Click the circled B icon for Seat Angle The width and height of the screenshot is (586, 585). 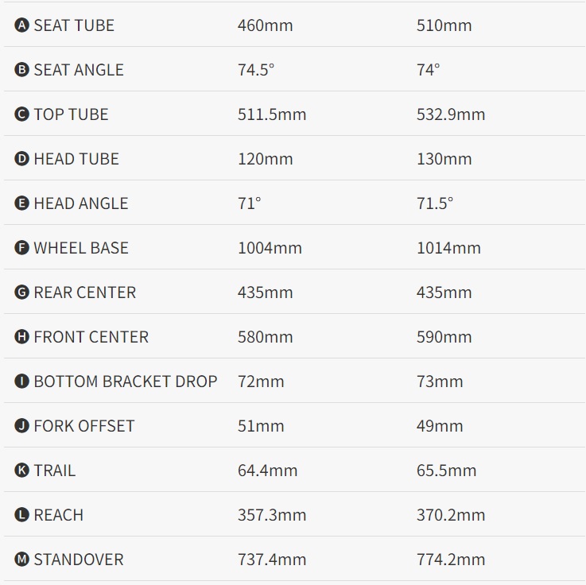[x=21, y=70]
